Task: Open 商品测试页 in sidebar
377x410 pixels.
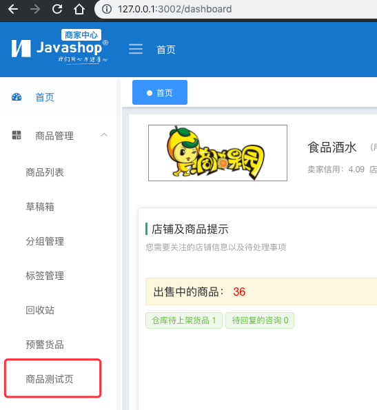Action: (50, 379)
